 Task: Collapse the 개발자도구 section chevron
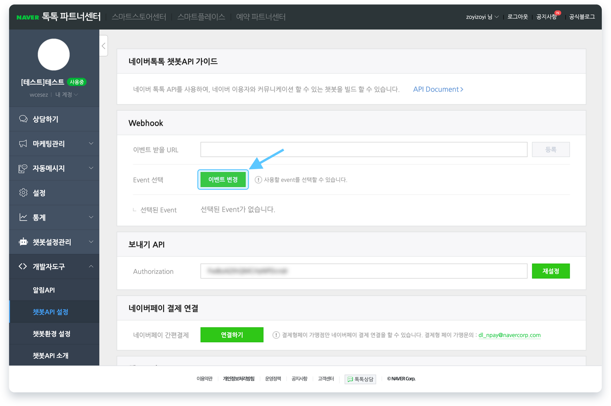click(91, 267)
